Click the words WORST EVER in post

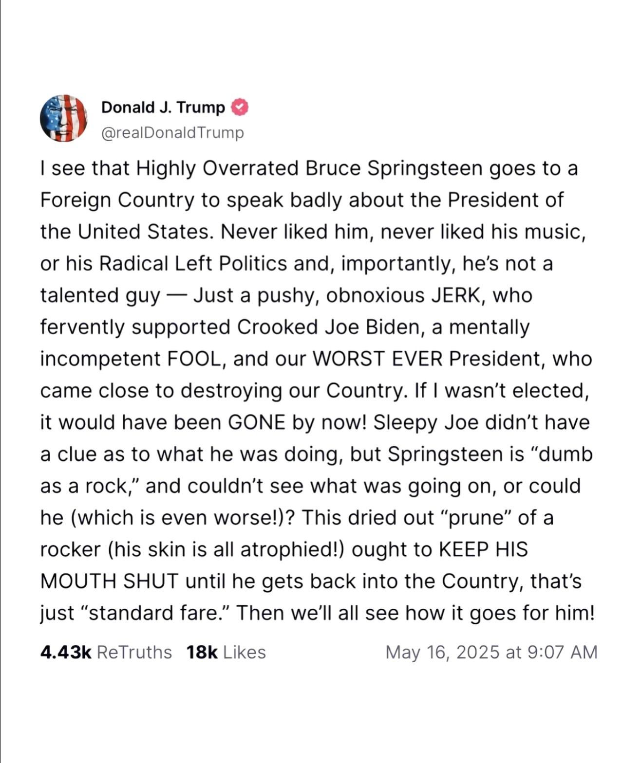click(378, 359)
